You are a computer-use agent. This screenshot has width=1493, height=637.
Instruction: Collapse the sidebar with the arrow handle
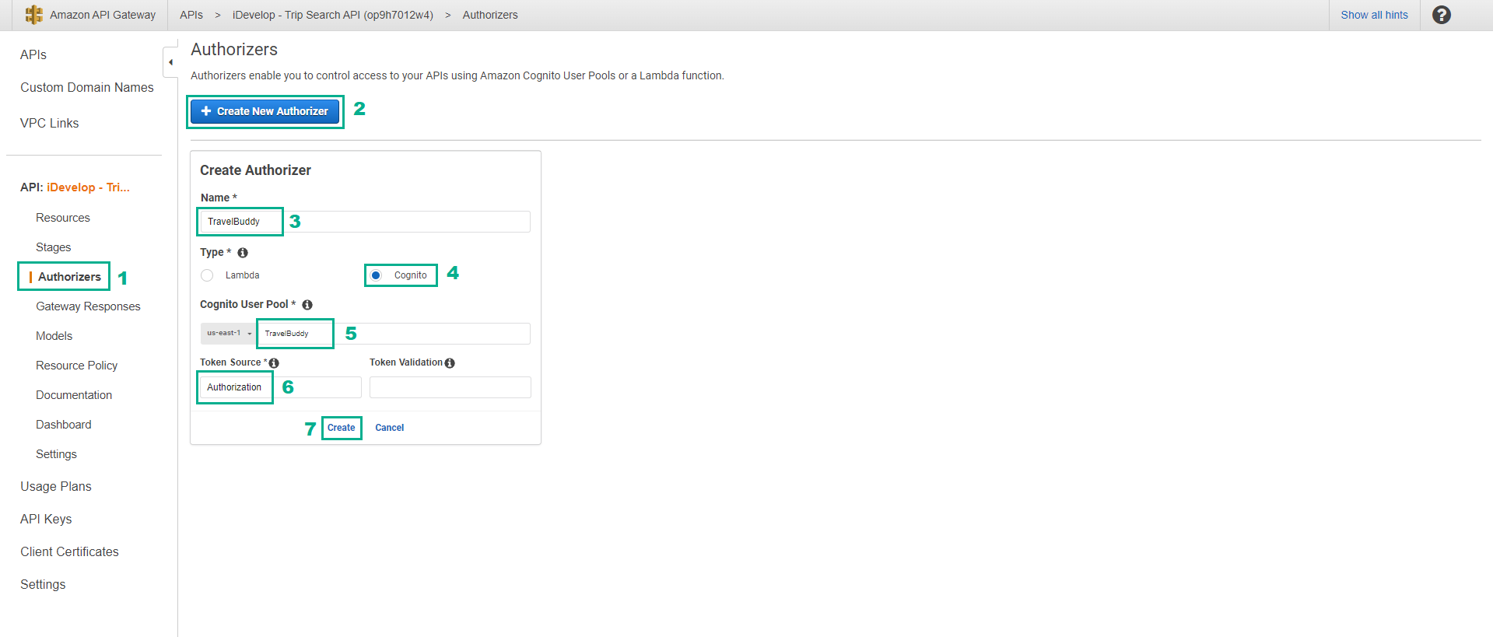[x=170, y=62]
